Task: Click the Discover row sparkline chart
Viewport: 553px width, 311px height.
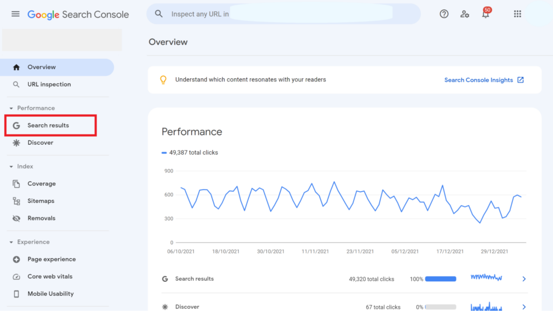Action: tap(487, 306)
